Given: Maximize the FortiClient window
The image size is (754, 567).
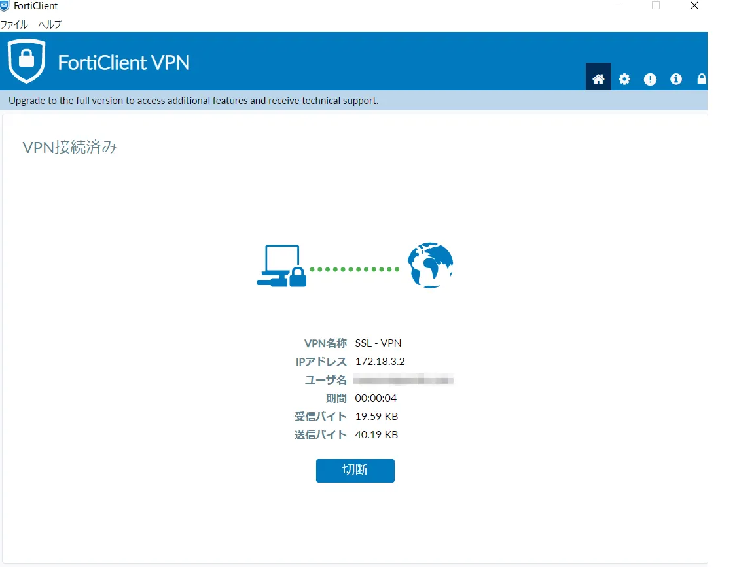Looking at the screenshot, I should coord(656,5).
